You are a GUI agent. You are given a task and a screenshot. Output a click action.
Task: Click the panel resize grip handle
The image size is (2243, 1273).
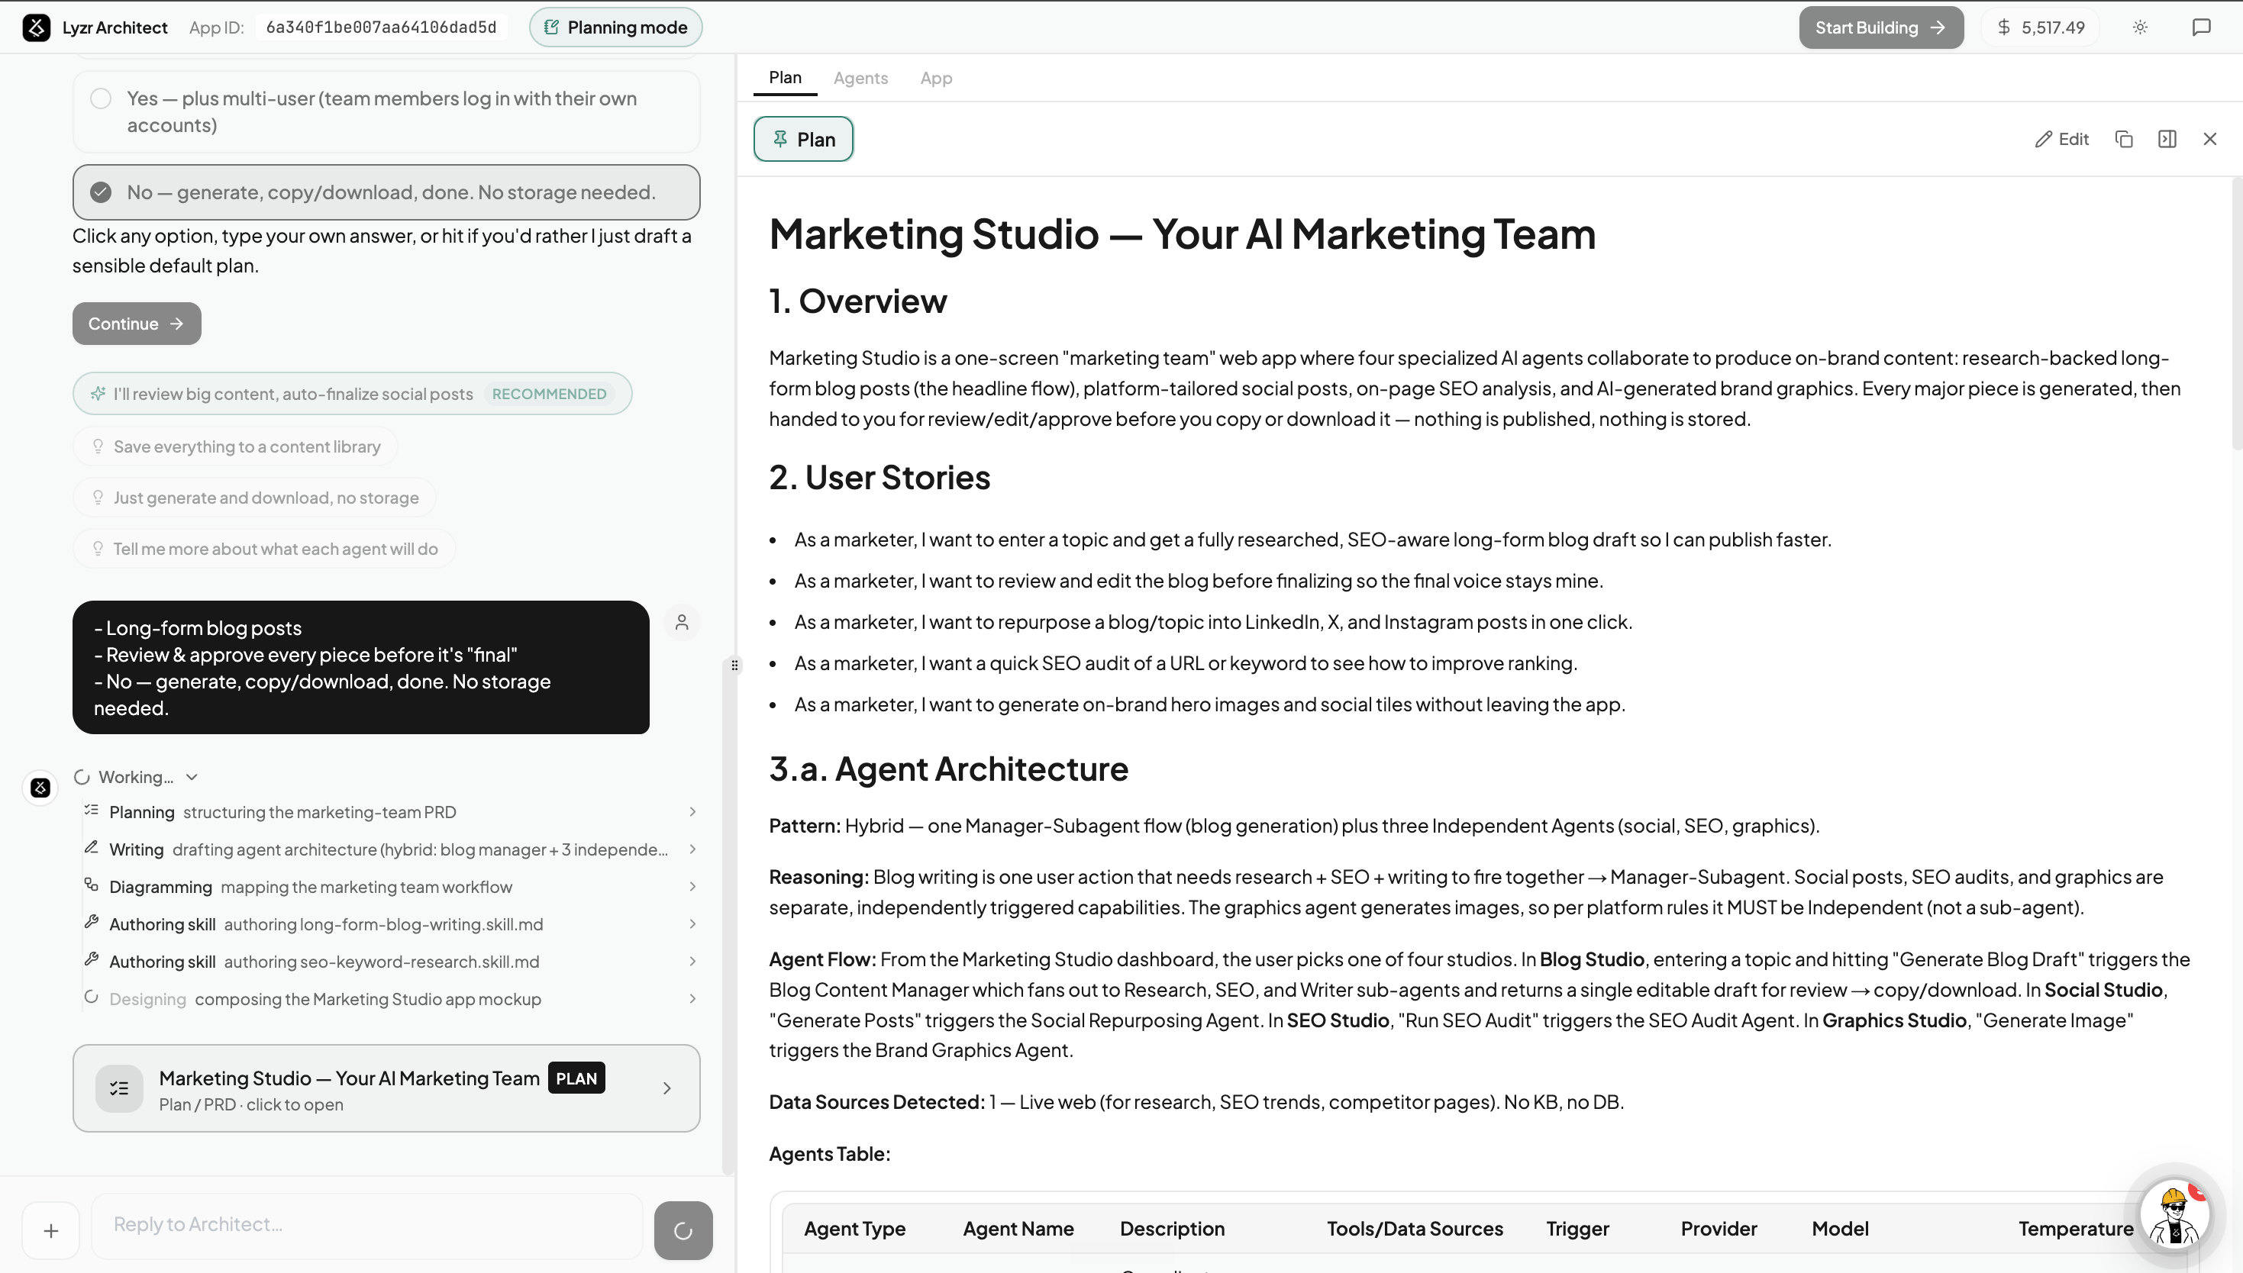tap(734, 666)
